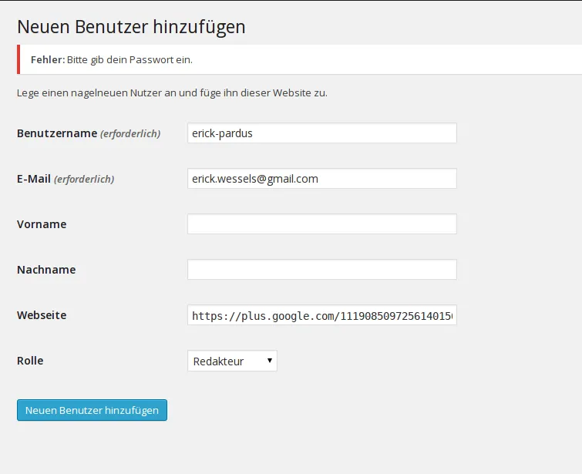Open the Rolle dropdown showing Redakteur
582x474 pixels.
232,361
